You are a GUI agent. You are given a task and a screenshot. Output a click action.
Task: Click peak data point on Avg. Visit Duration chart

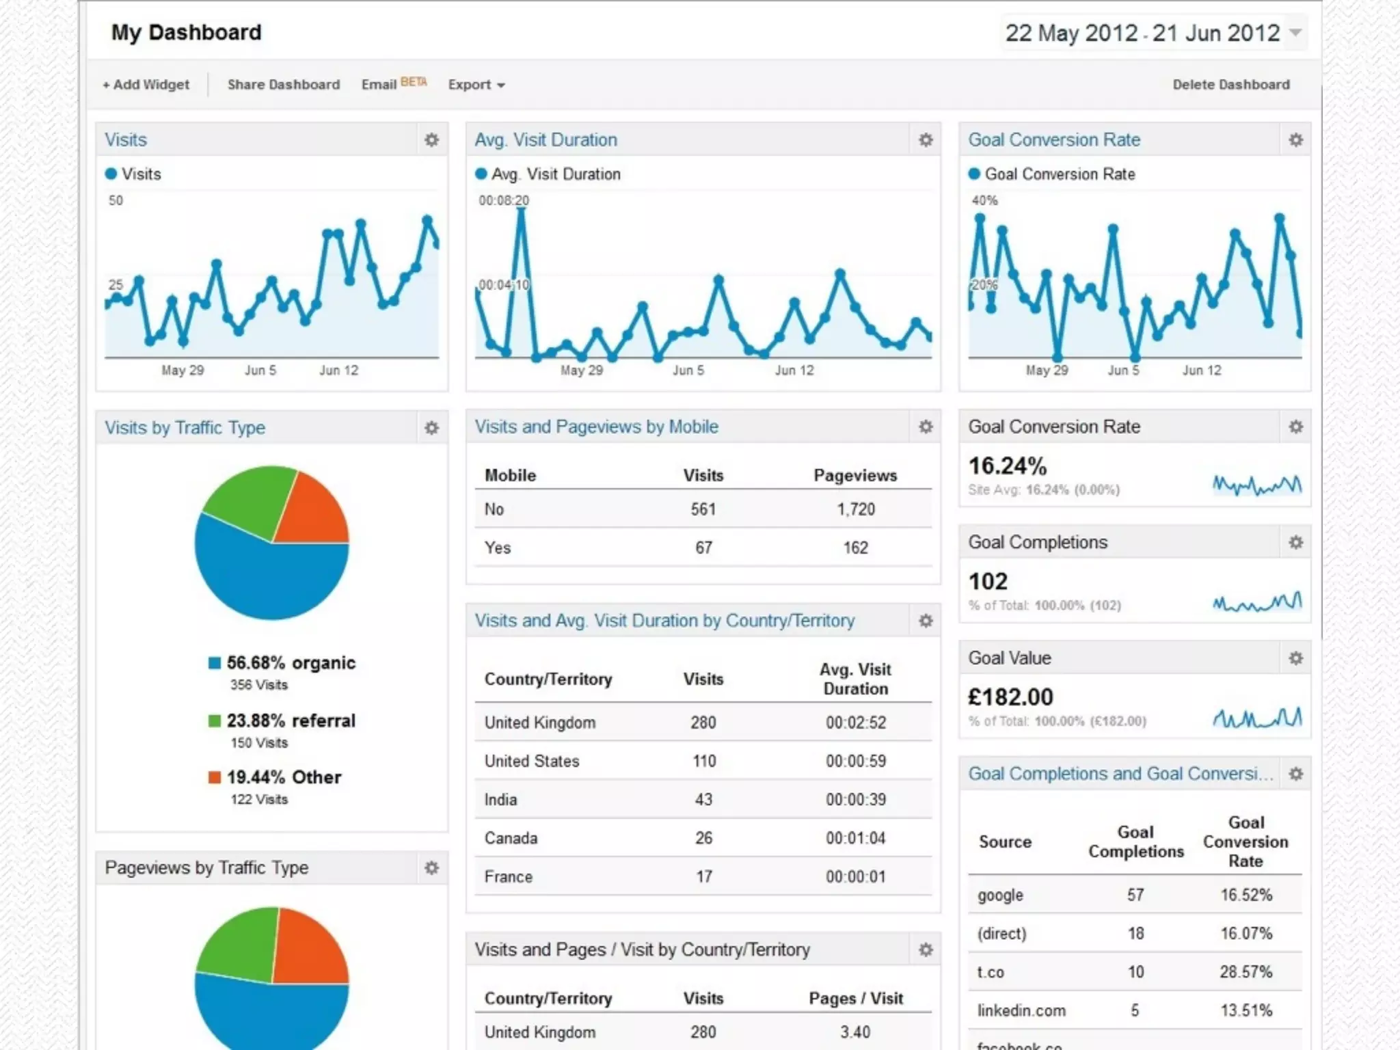pyautogui.click(x=522, y=209)
